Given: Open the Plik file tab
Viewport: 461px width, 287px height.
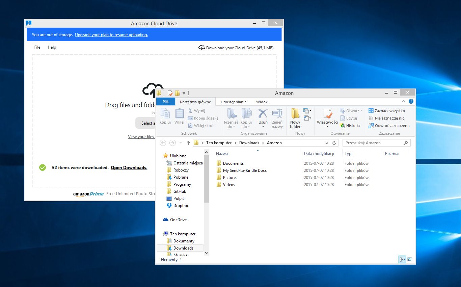Looking at the screenshot, I should tap(166, 102).
